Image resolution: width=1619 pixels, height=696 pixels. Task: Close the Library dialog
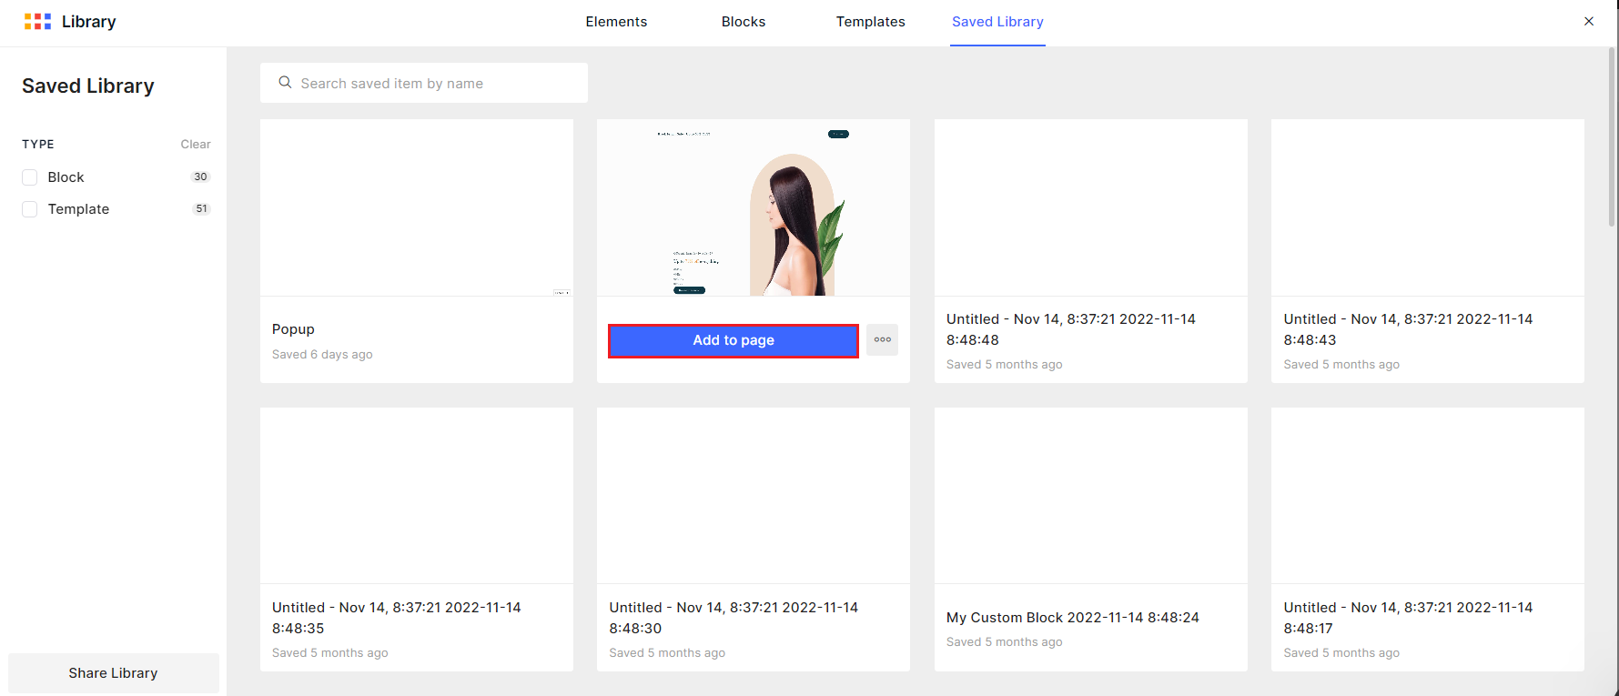(x=1588, y=22)
